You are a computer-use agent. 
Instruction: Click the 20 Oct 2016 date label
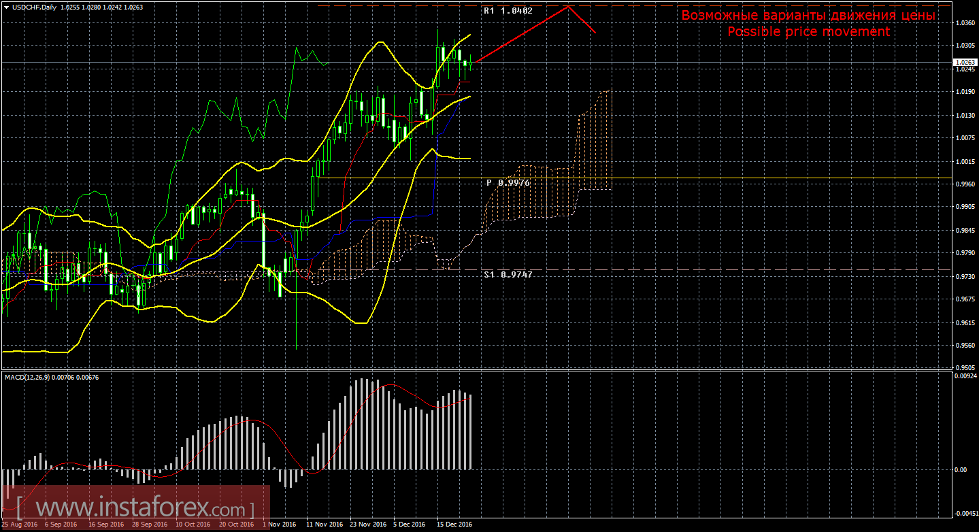[236, 525]
